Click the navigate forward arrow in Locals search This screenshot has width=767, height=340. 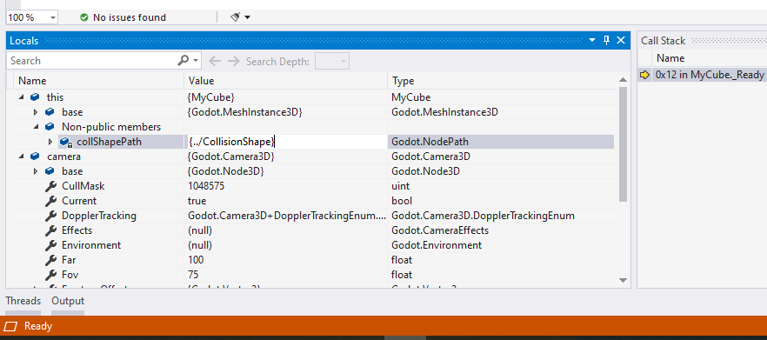[233, 61]
